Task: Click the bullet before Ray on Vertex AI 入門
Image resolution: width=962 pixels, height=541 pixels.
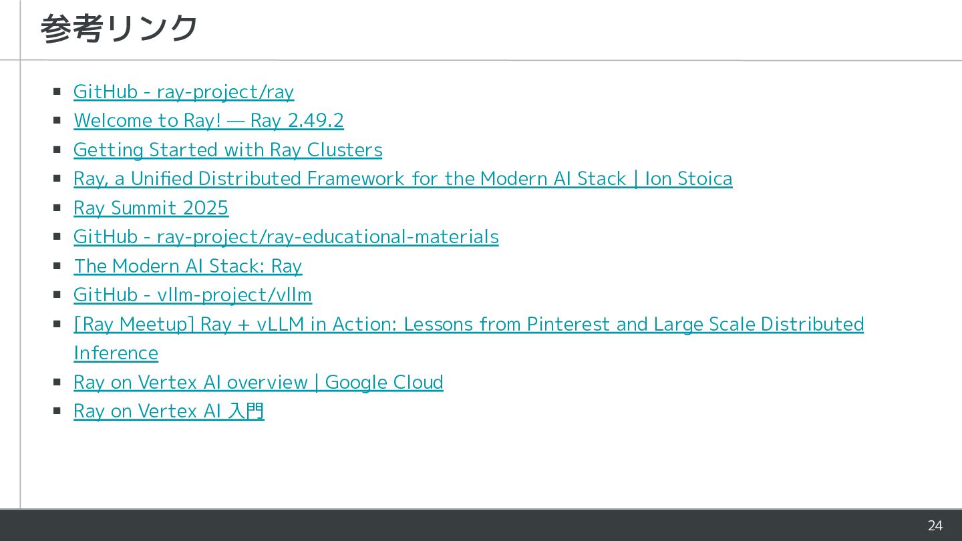Action: pyautogui.click(x=57, y=411)
